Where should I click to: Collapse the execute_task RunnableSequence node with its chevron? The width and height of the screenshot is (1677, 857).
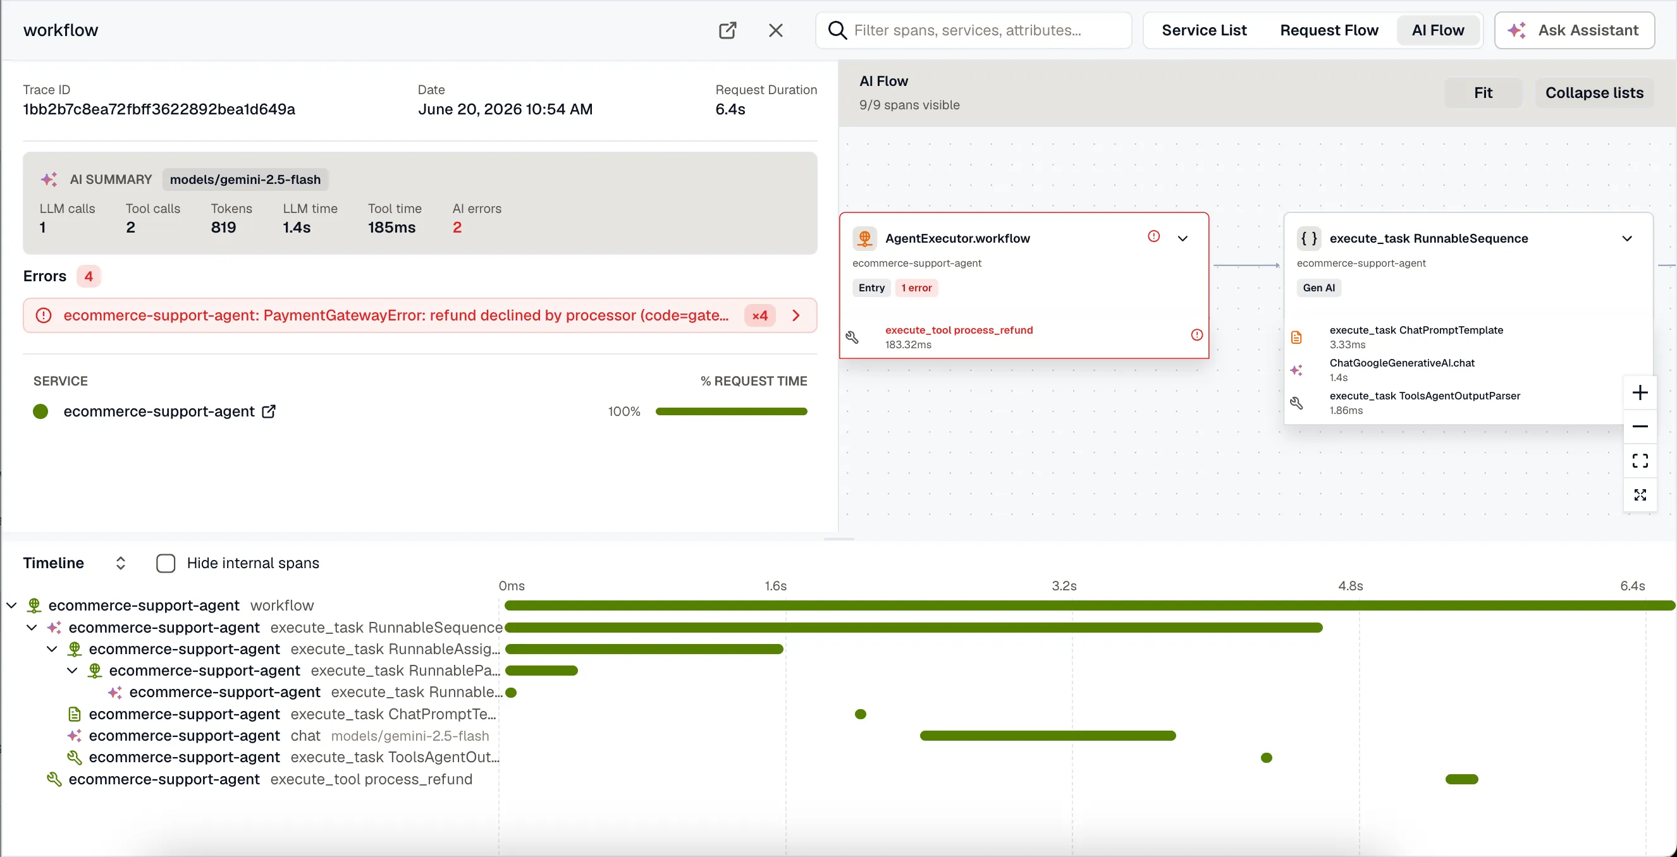coord(1626,238)
